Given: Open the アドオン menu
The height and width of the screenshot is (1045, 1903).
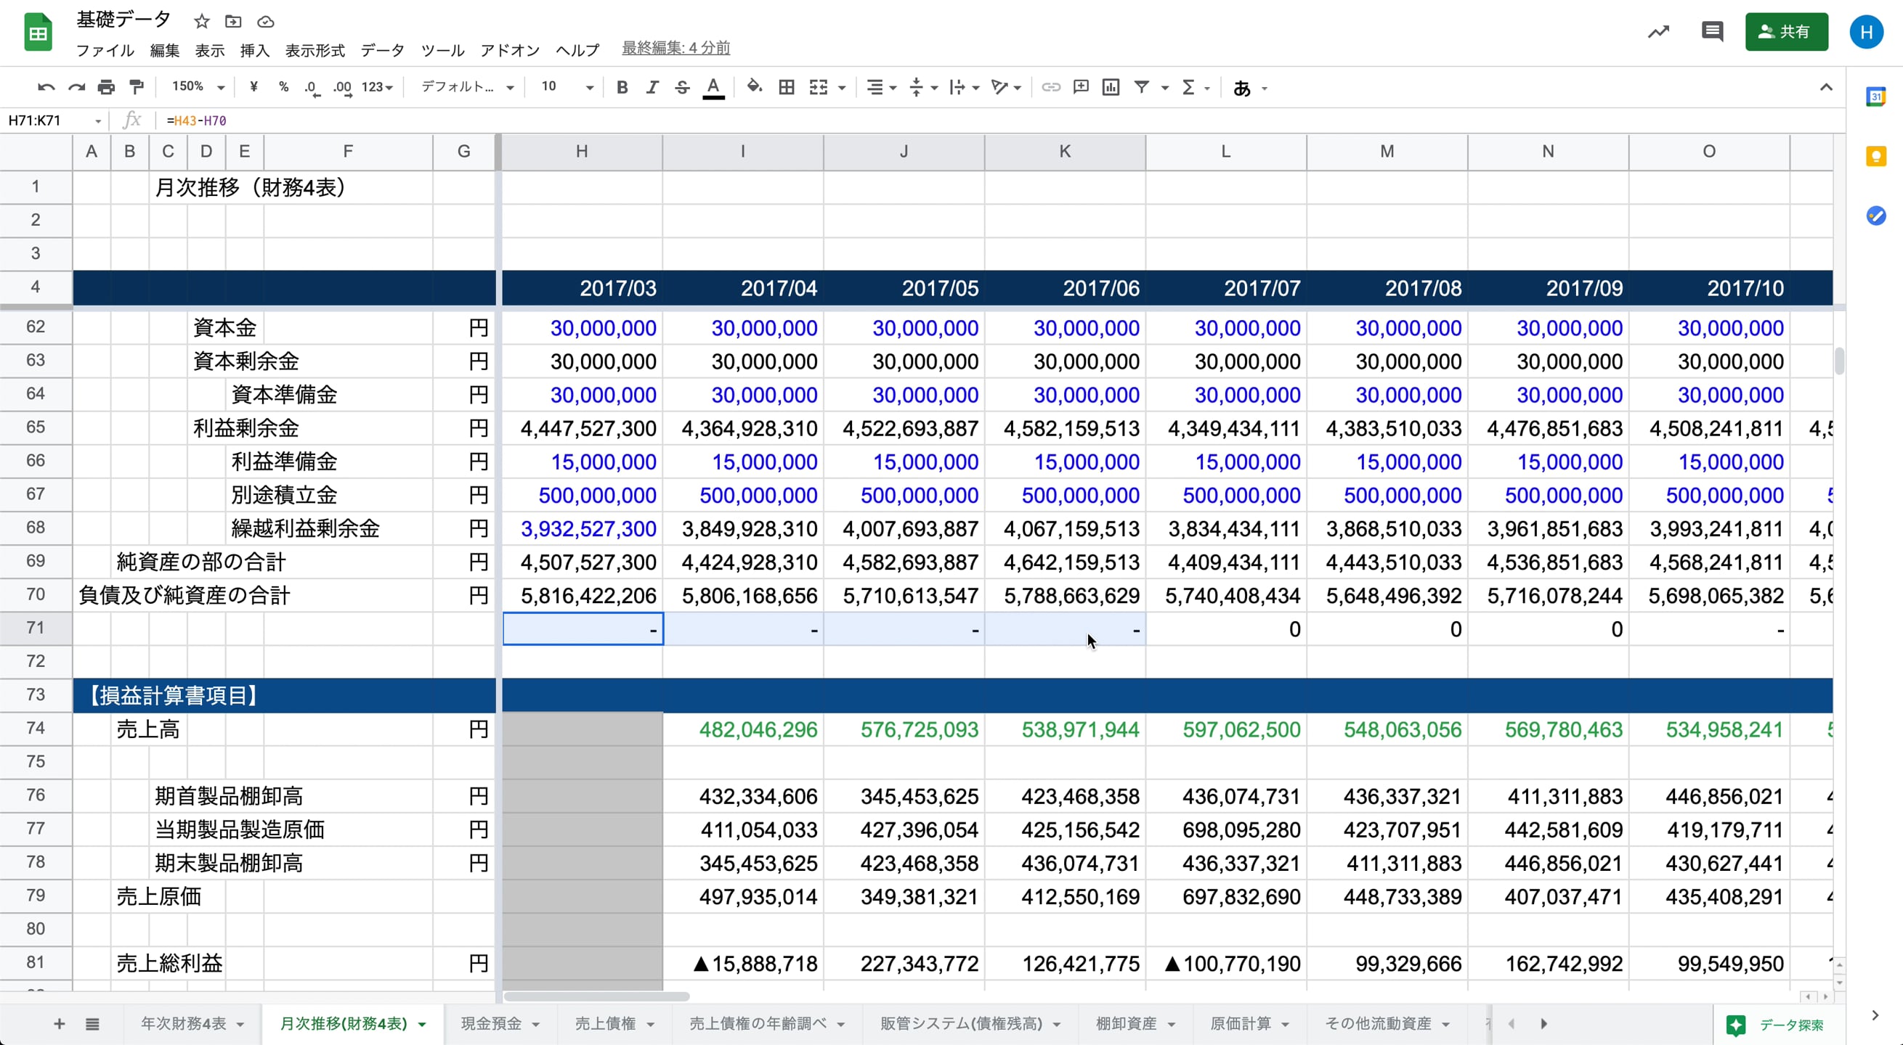Looking at the screenshot, I should pos(510,50).
